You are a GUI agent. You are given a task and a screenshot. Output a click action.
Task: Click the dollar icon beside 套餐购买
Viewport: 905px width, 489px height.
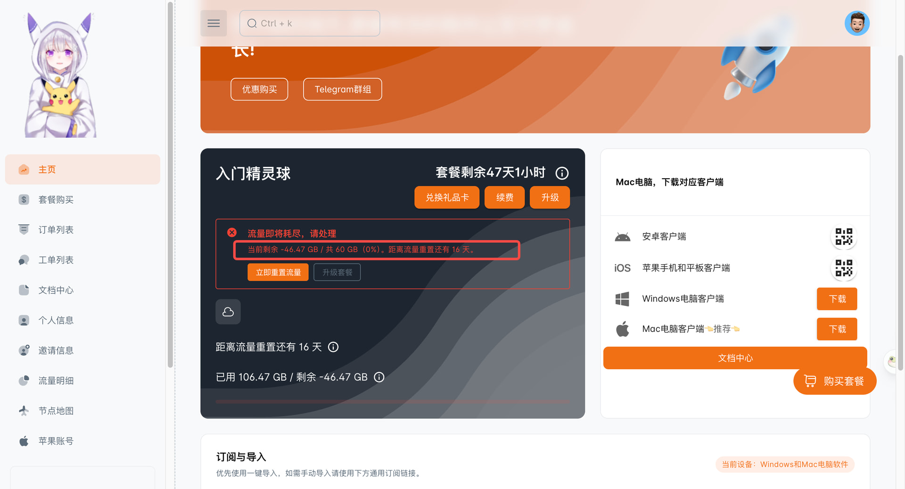coord(24,199)
